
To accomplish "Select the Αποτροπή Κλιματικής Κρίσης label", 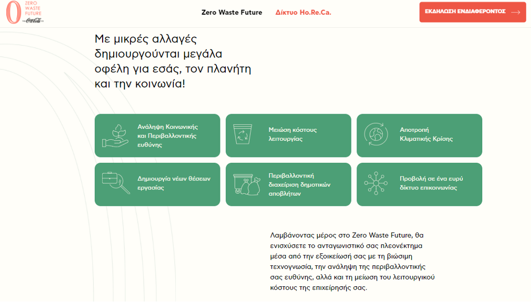I will (x=426, y=134).
